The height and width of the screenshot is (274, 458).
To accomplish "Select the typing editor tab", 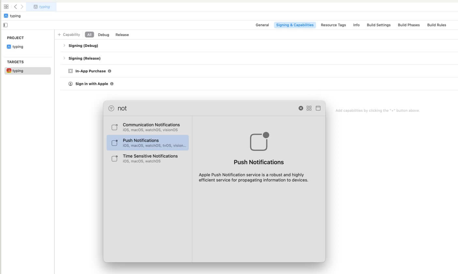I will [x=42, y=7].
